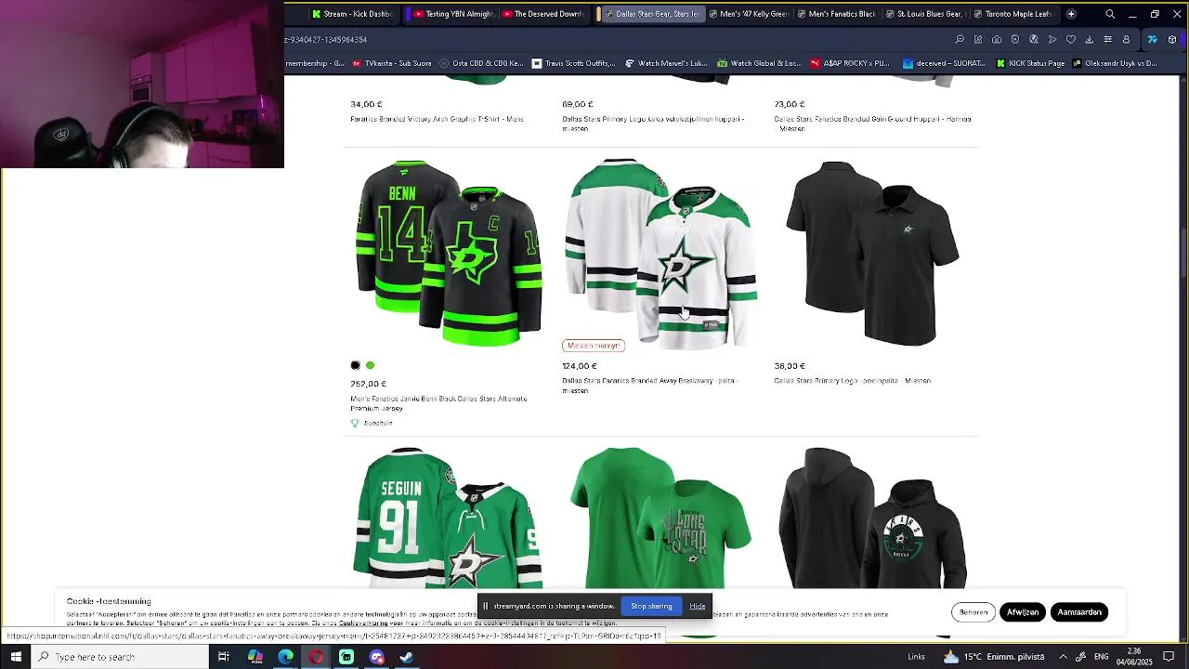The height and width of the screenshot is (669, 1189).
Task: Select the black color swatch for Benn jersey
Action: pyautogui.click(x=355, y=365)
